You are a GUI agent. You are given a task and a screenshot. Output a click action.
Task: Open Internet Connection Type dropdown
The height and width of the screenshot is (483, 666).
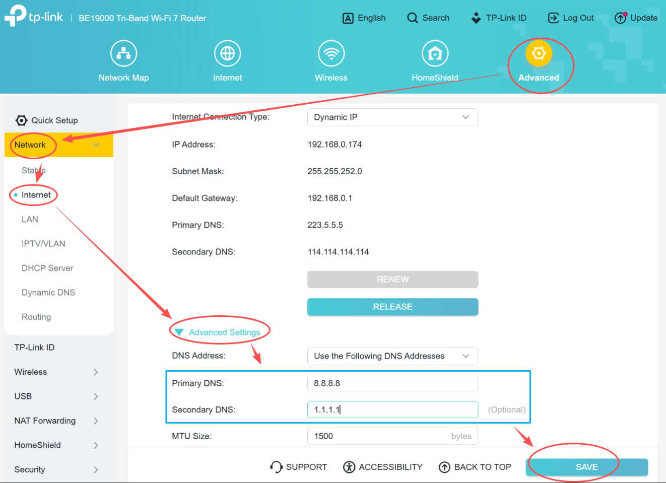tap(392, 117)
